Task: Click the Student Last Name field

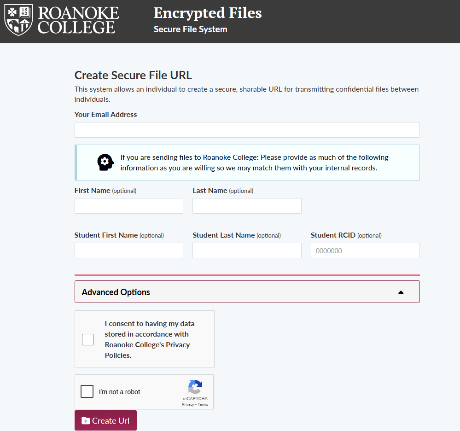Action: 247,250
